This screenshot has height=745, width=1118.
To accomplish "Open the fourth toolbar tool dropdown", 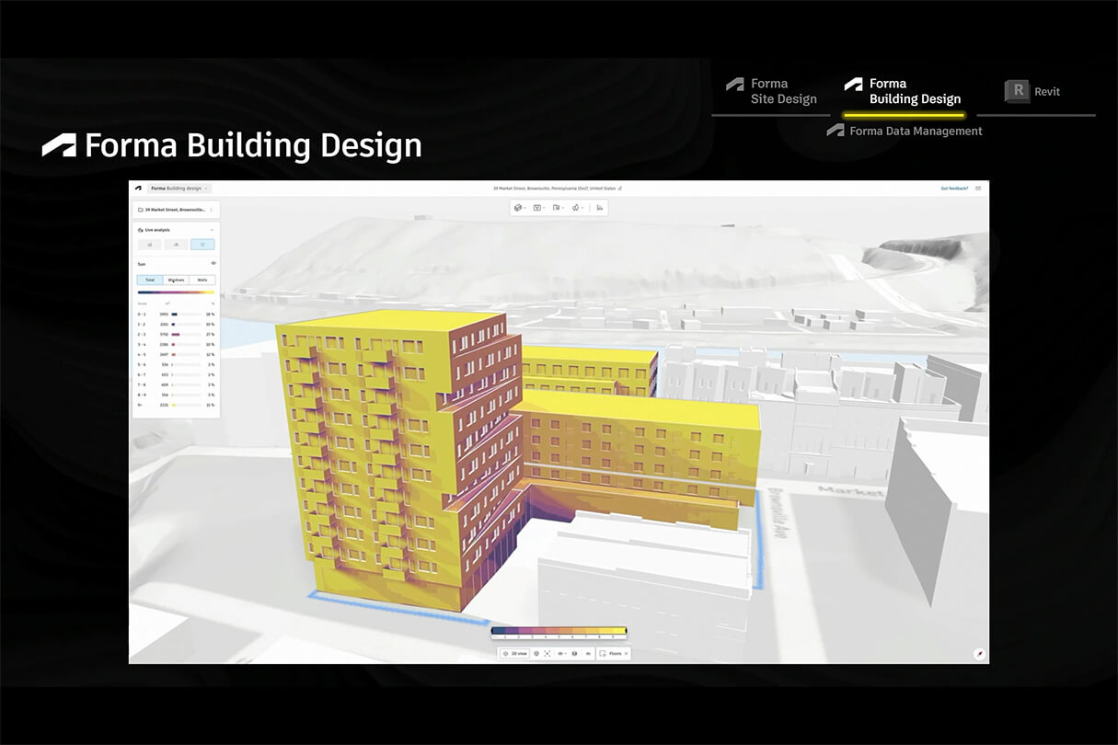I will (579, 208).
